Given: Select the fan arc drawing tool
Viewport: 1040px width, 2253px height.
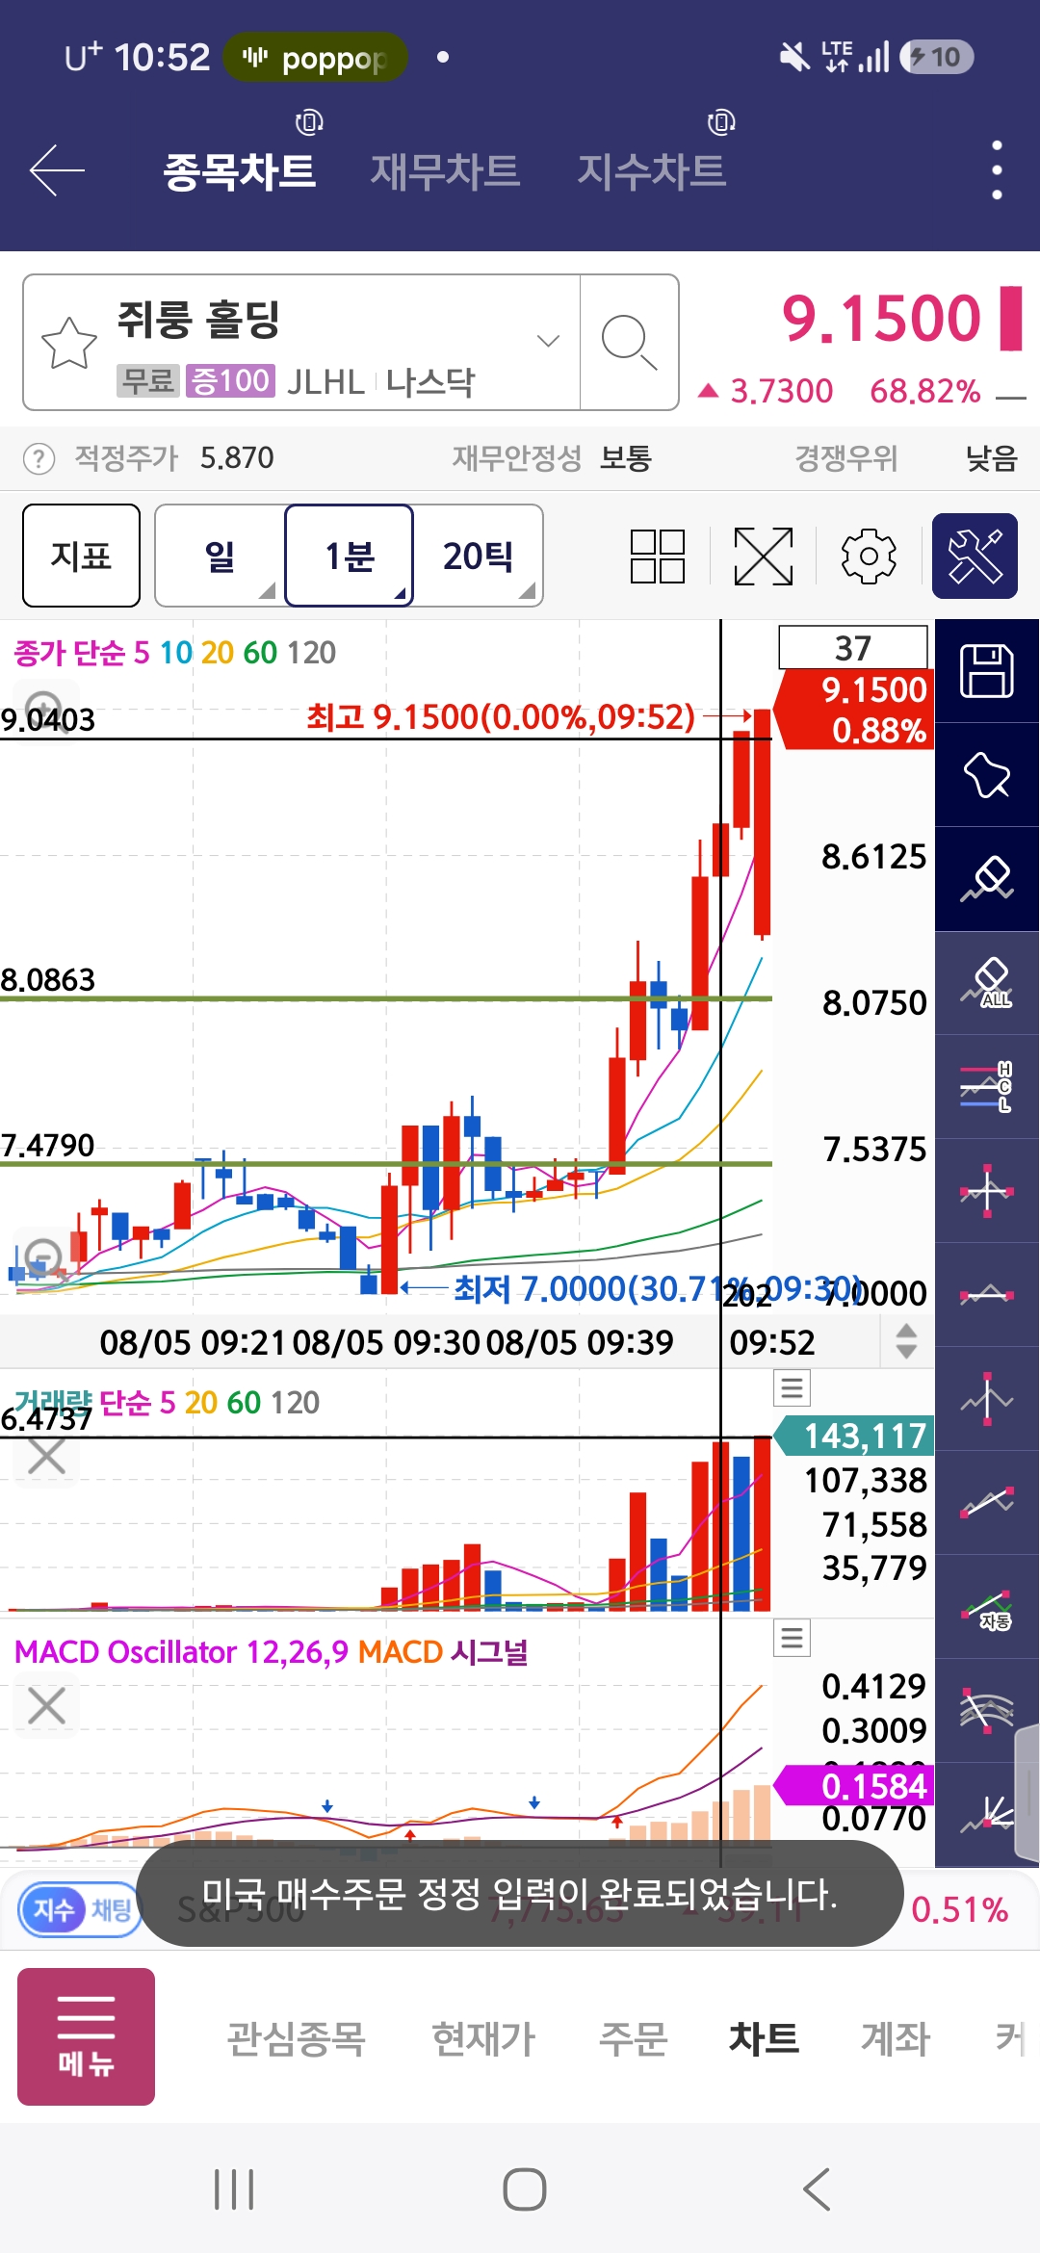Looking at the screenshot, I should tap(987, 1711).
